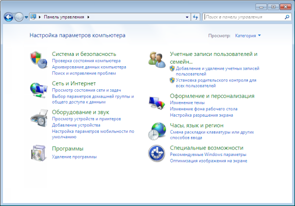This screenshot has width=295, height=206.
Task: Click the back navigation arrow button
Action: pos(8,17)
